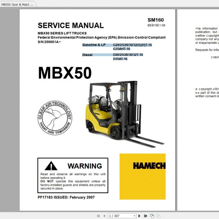Click the G35AHT-16 model text

click(x=122, y=49)
